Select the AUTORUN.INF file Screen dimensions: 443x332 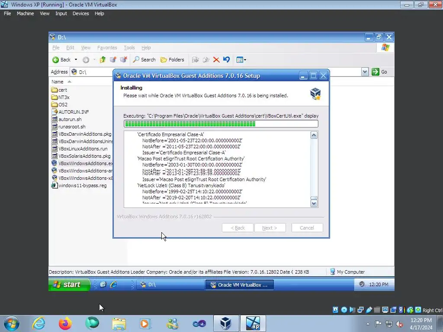[70, 112]
